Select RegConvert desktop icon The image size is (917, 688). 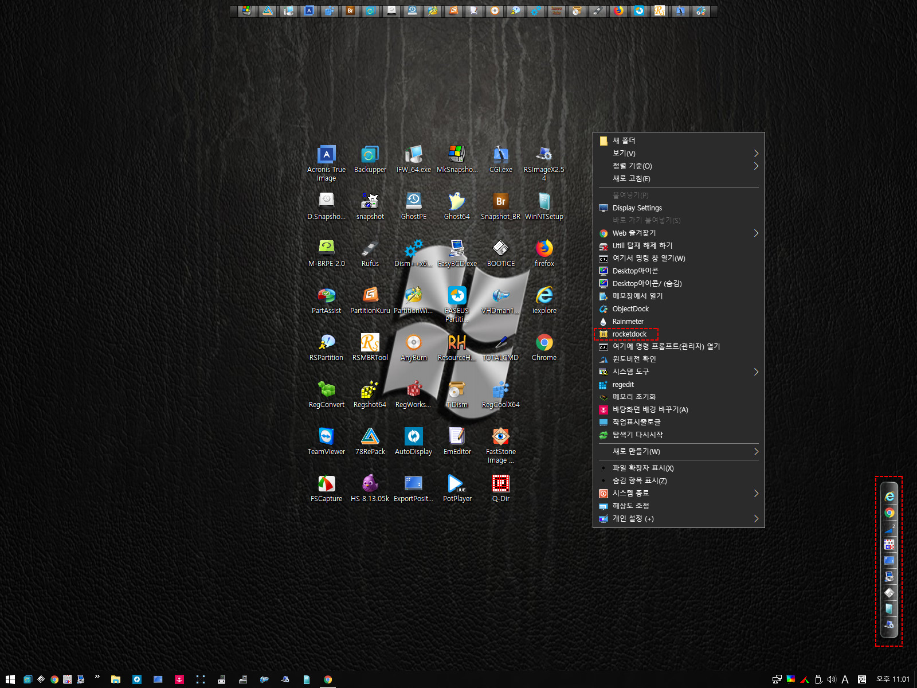[326, 394]
